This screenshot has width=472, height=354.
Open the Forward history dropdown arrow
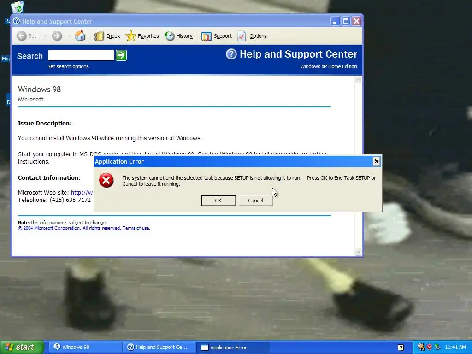[69, 36]
